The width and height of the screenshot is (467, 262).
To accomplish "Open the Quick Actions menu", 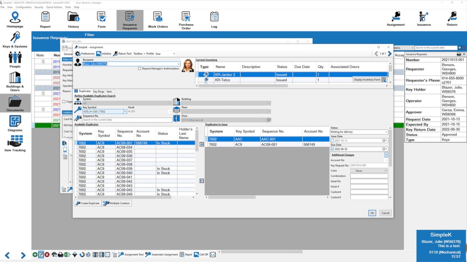I will tap(54, 7).
